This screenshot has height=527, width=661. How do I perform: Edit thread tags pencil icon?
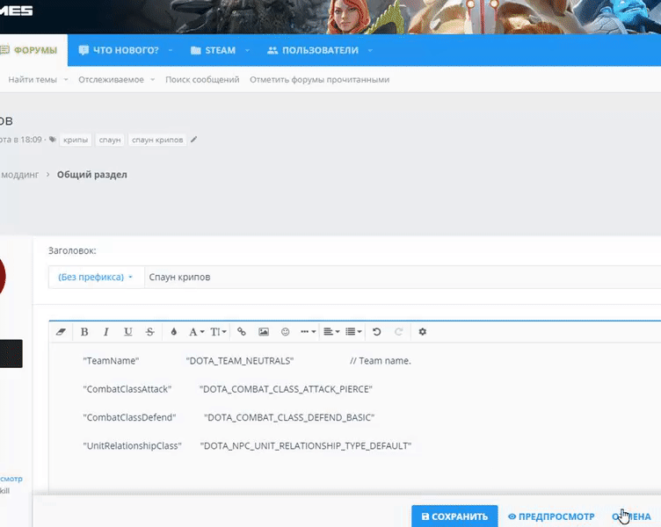tap(194, 139)
